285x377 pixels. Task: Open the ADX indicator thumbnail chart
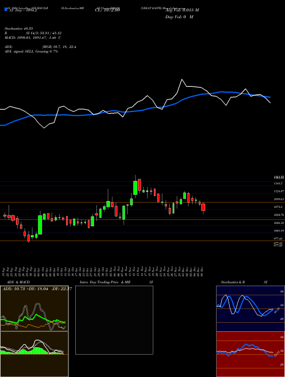[x=34, y=308]
